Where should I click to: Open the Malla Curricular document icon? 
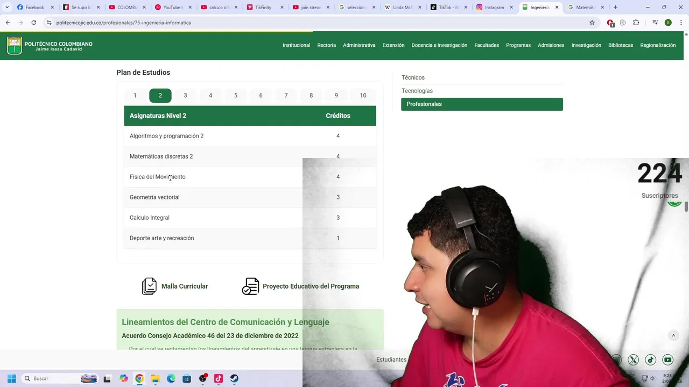[x=149, y=286]
